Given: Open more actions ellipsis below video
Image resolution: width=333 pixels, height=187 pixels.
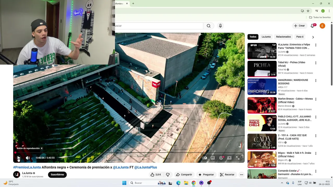Looking at the screenshot, I should click(x=241, y=175).
